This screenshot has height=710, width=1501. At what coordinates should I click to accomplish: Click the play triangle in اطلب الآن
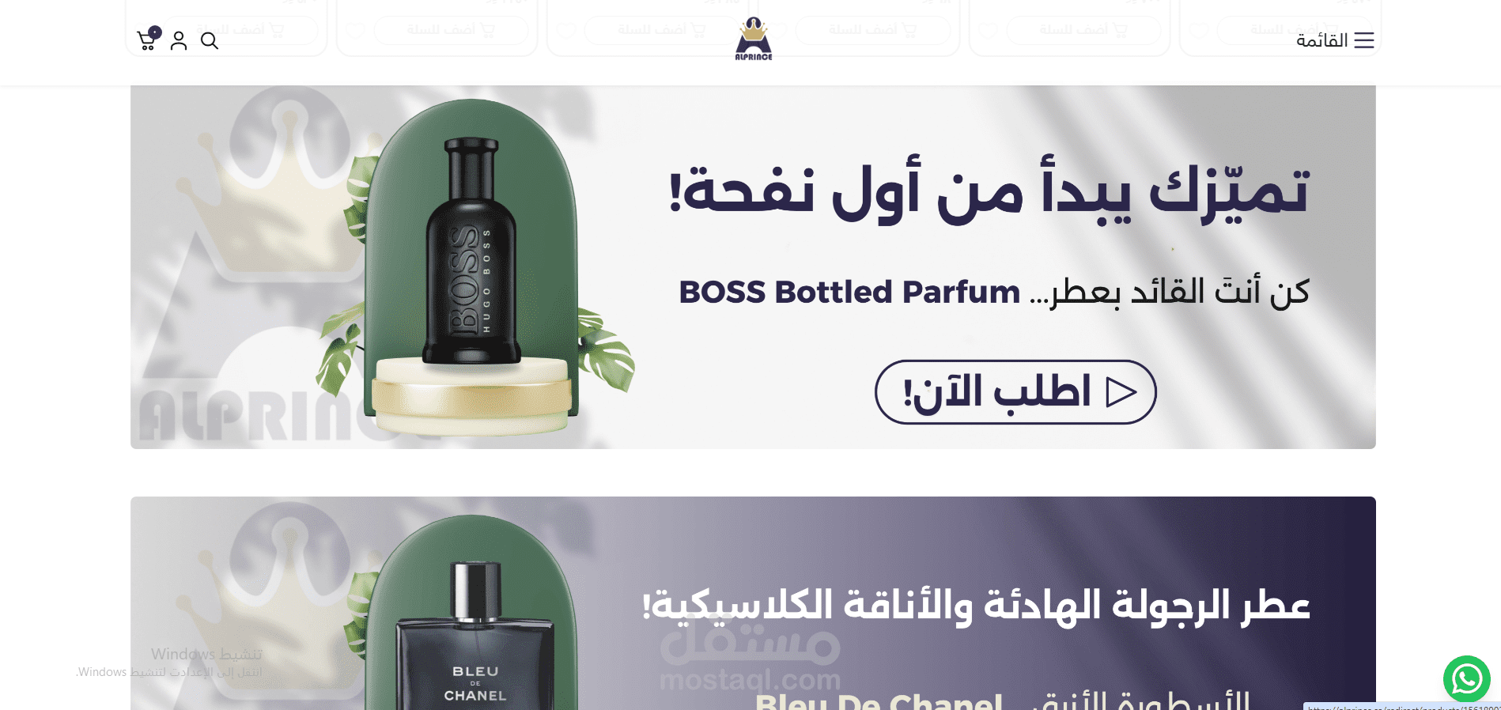click(x=1121, y=392)
